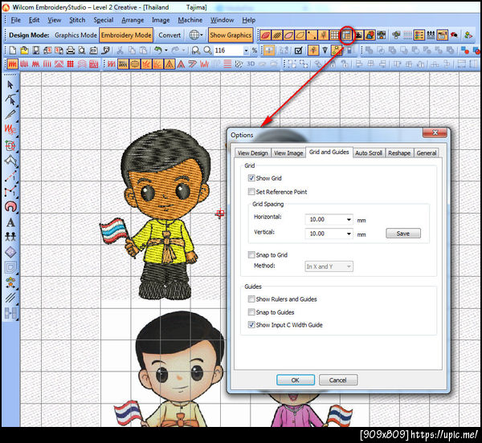Open the snap Method 'In X and Y' dropdown
The height and width of the screenshot is (443, 482).
(329, 266)
